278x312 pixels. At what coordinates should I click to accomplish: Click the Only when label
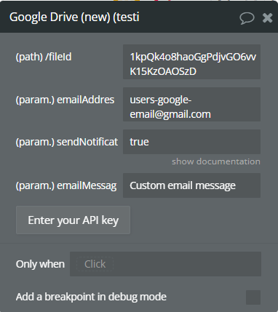tap(40, 264)
